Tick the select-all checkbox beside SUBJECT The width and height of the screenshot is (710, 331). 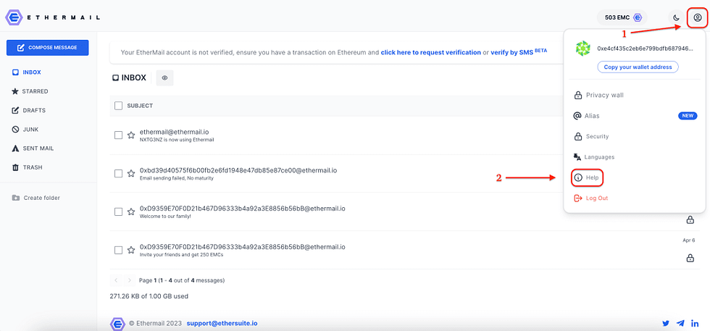[119, 106]
